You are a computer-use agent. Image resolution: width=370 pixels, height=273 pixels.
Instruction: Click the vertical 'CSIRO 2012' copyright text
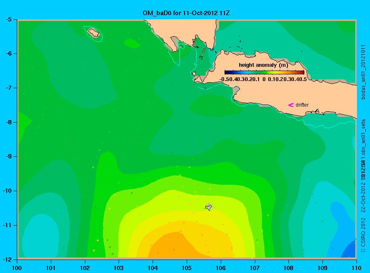tap(363, 232)
